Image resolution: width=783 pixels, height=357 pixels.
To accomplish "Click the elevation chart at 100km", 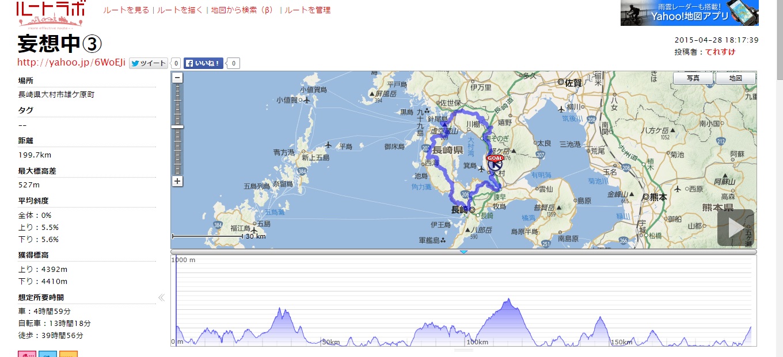I will tap(477, 343).
